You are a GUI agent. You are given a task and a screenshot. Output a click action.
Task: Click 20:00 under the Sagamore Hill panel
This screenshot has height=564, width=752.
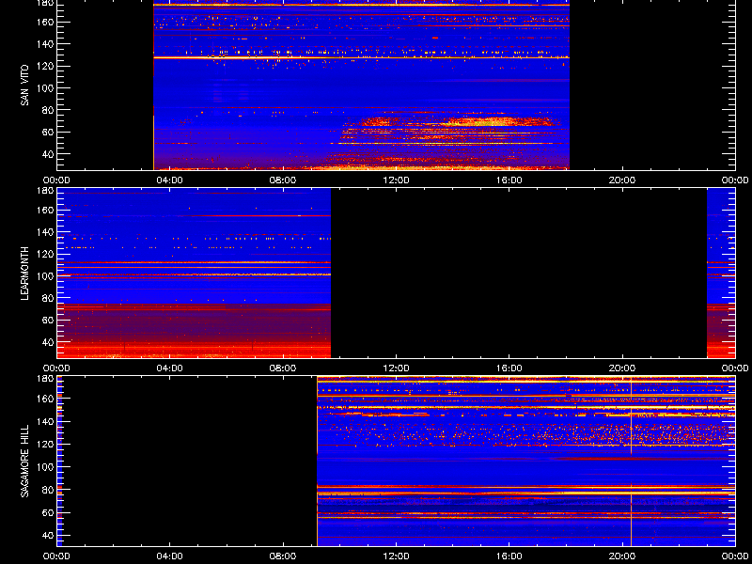tap(622, 556)
